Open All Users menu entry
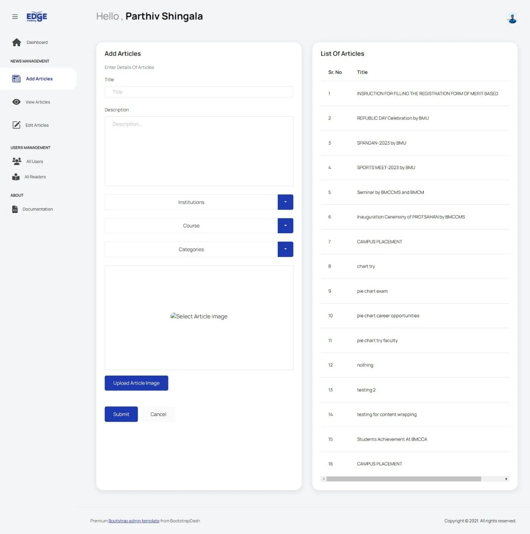Screen dimensions: 530x534 (35, 162)
